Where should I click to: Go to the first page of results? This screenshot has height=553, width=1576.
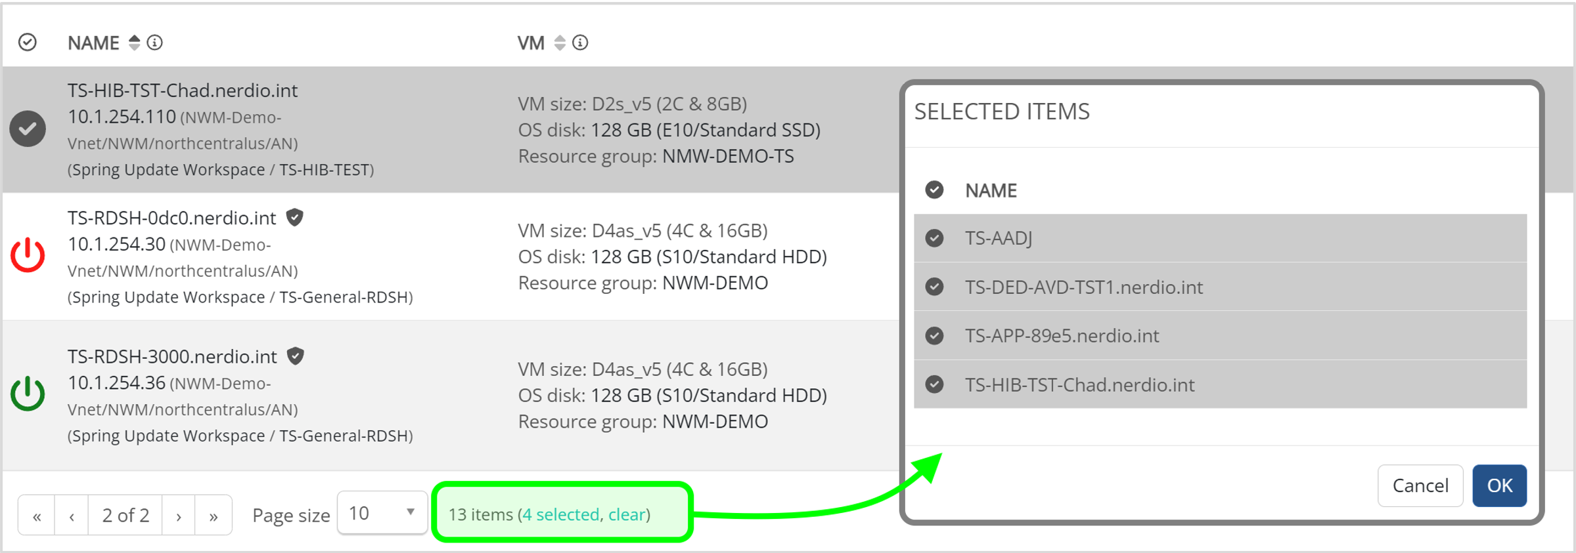pos(37,516)
